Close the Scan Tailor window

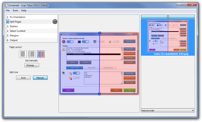pos(192,5)
